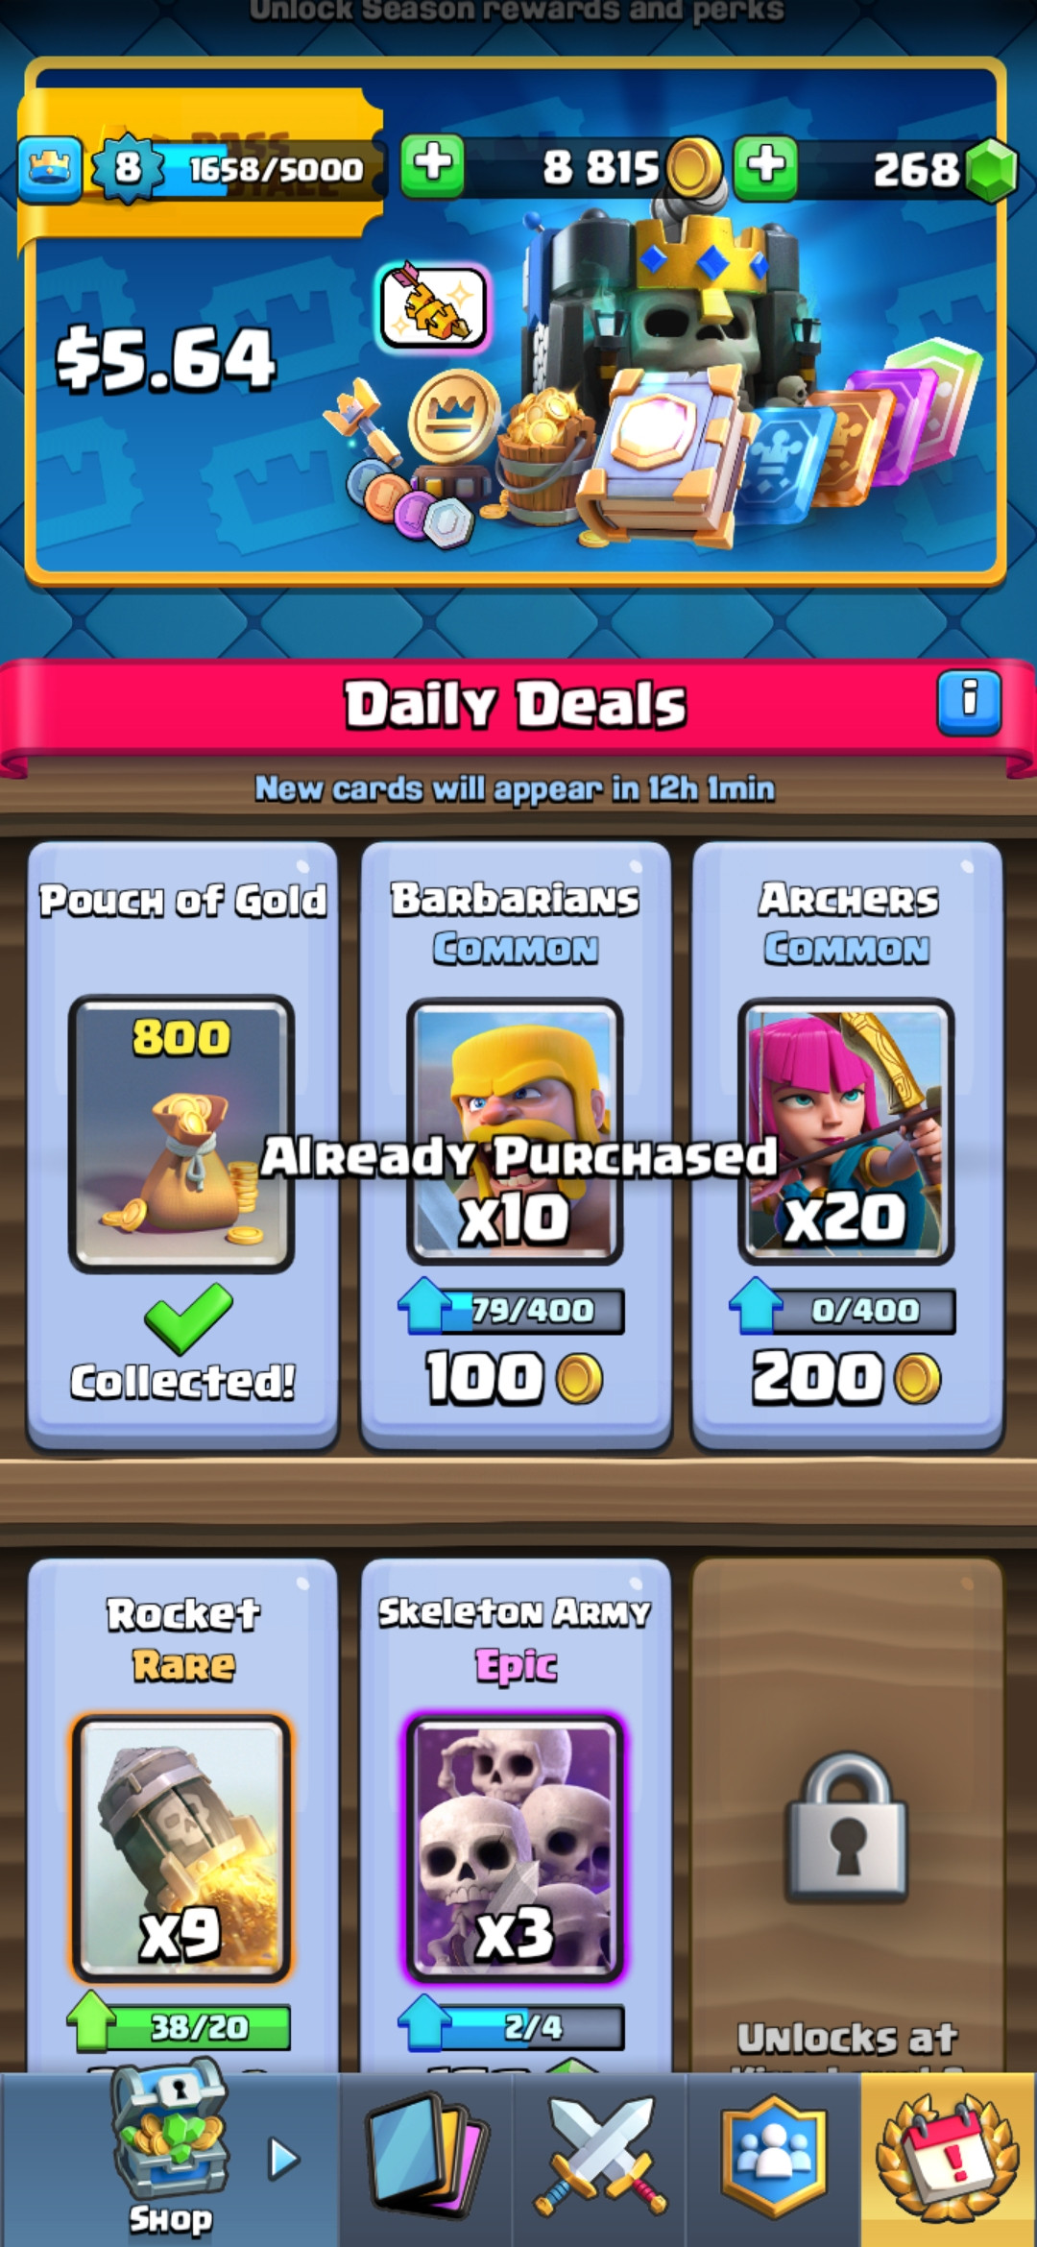
Task: Open the Daily Deals info button
Action: pyautogui.click(x=969, y=703)
